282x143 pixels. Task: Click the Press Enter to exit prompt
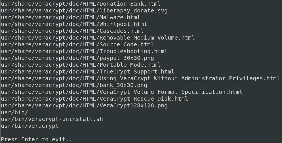(38, 140)
